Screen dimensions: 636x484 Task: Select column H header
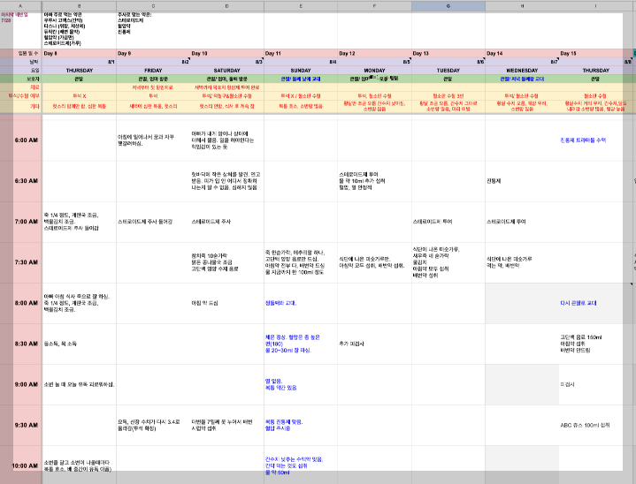pos(522,6)
